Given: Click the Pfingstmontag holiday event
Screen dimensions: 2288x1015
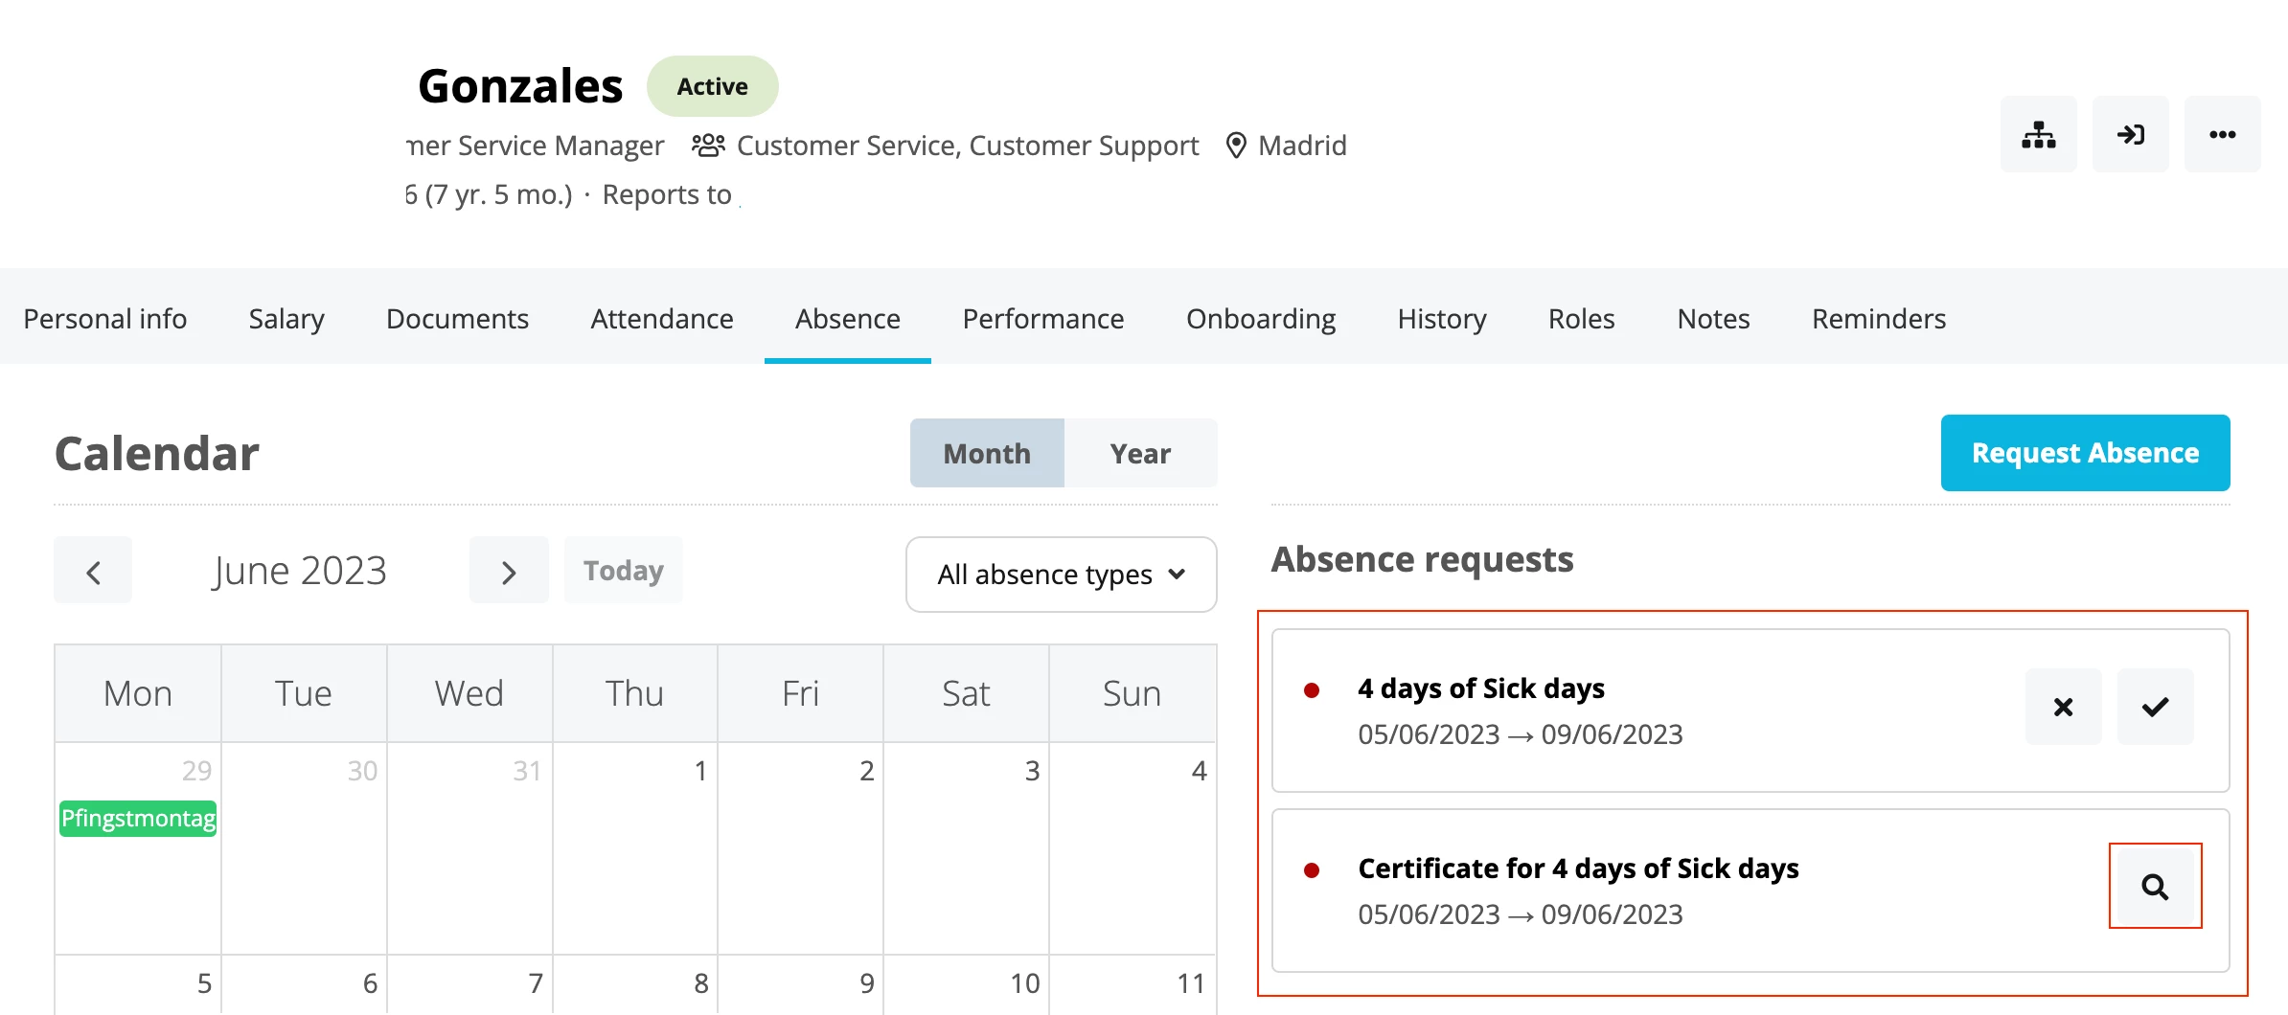Looking at the screenshot, I should click(138, 819).
